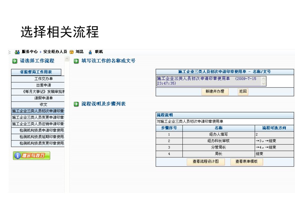Viewport: 295px width, 221px height.
Task: Select 收文 workflow
Action: [38, 105]
